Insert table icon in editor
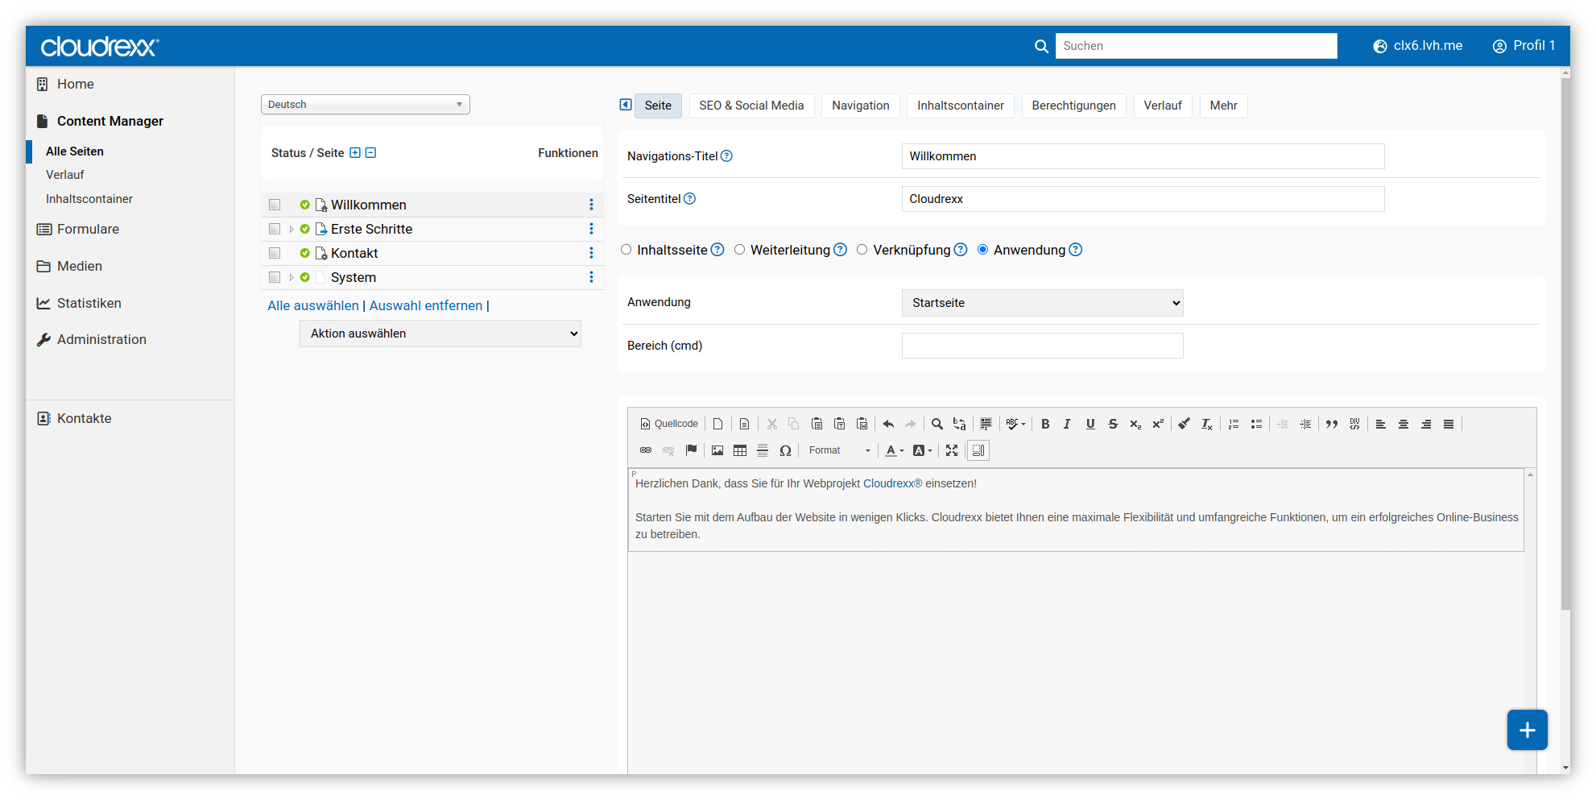 coord(740,450)
